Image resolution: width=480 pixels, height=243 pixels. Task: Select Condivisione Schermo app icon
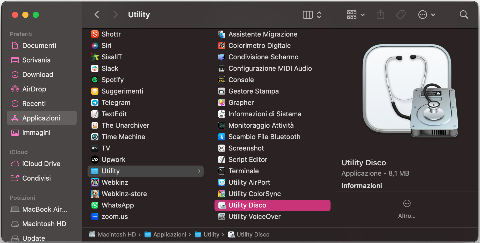(222, 57)
